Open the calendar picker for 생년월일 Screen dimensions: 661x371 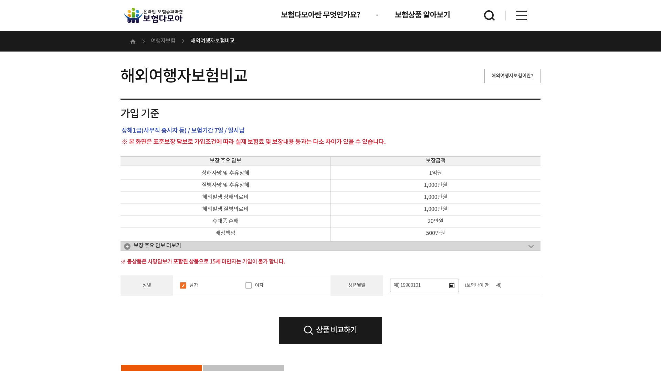[451, 285]
